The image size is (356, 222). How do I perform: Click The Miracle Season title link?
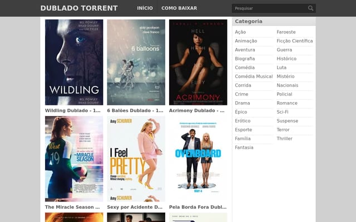(72, 207)
